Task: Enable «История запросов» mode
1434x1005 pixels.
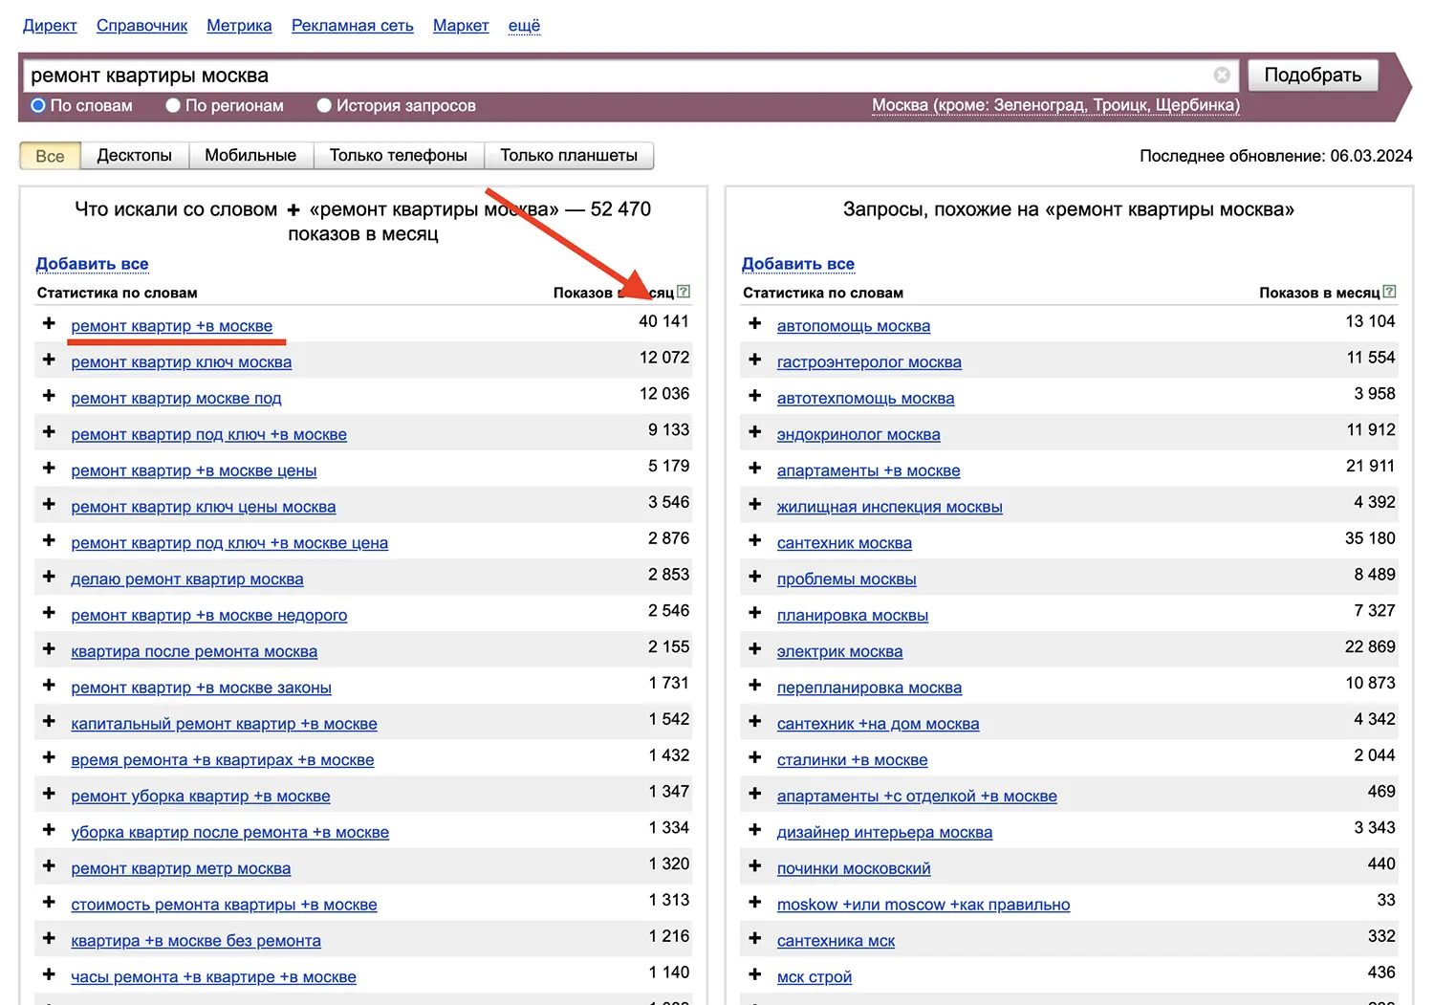Action: point(324,105)
